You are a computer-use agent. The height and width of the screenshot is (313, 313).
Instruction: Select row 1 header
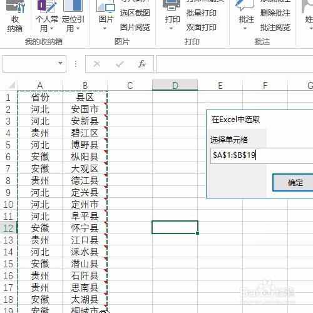tap(8, 97)
